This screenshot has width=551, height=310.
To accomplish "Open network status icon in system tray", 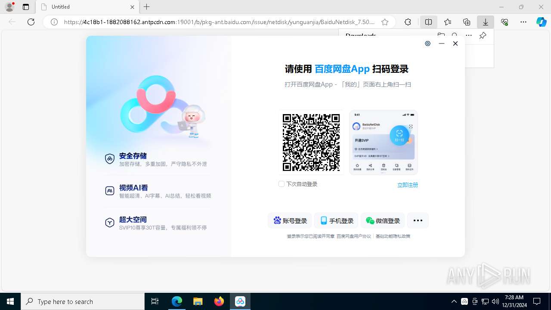I will point(485,301).
